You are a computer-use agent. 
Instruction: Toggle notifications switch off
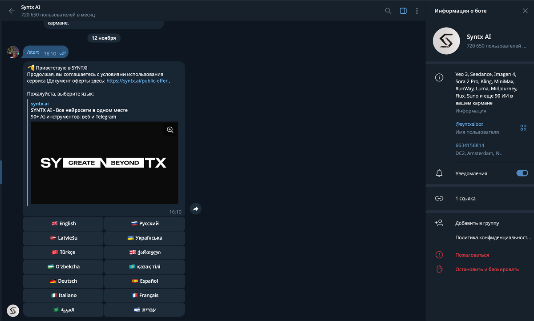click(522, 173)
